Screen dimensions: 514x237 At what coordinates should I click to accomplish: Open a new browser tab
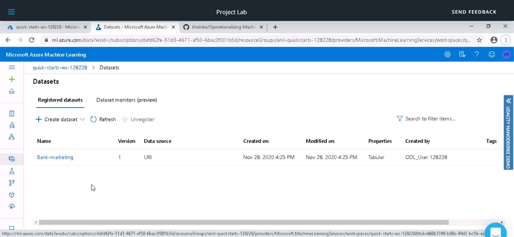pyautogui.click(x=275, y=27)
